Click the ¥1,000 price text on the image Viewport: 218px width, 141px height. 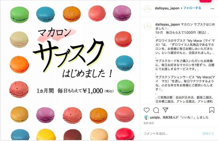pos(93,91)
